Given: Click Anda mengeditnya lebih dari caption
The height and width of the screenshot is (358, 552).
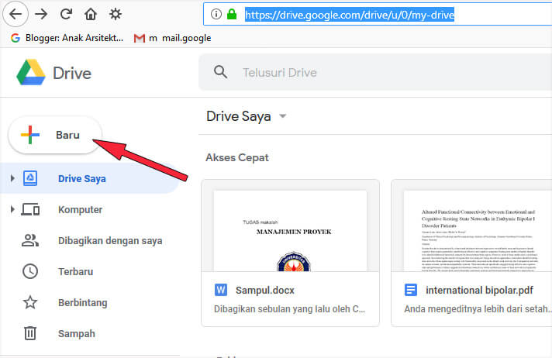Looking at the screenshot, I should pyautogui.click(x=478, y=308).
